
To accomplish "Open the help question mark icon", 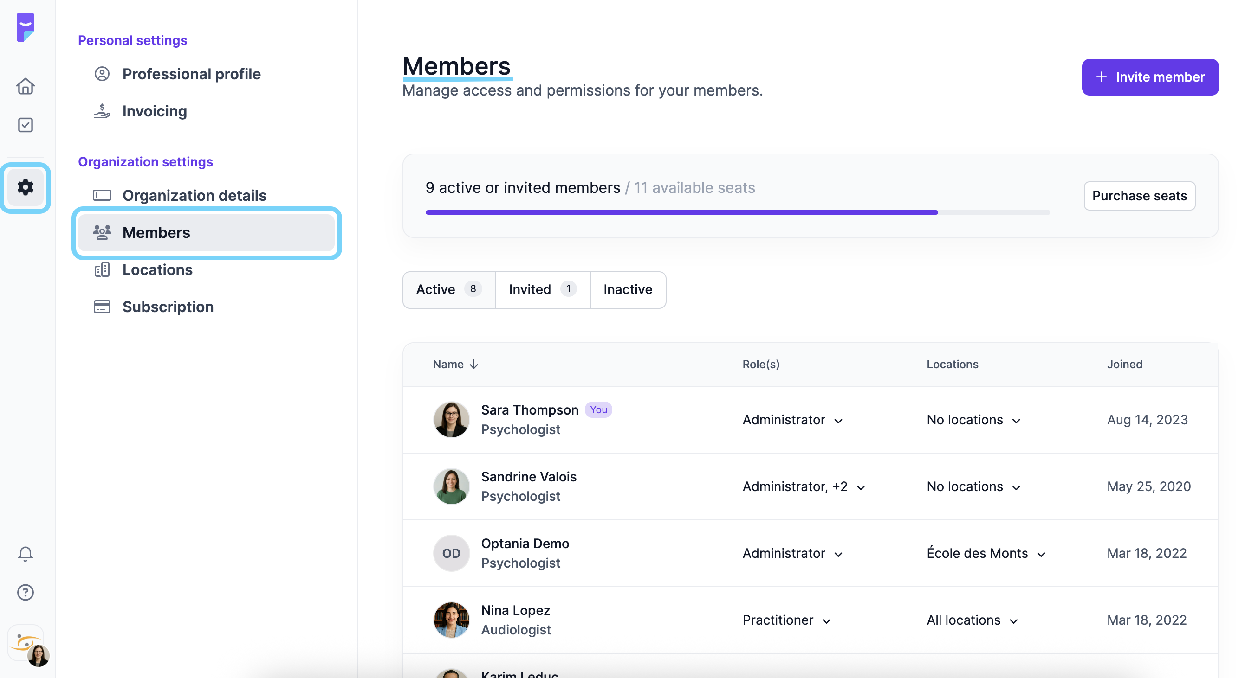I will [x=26, y=592].
